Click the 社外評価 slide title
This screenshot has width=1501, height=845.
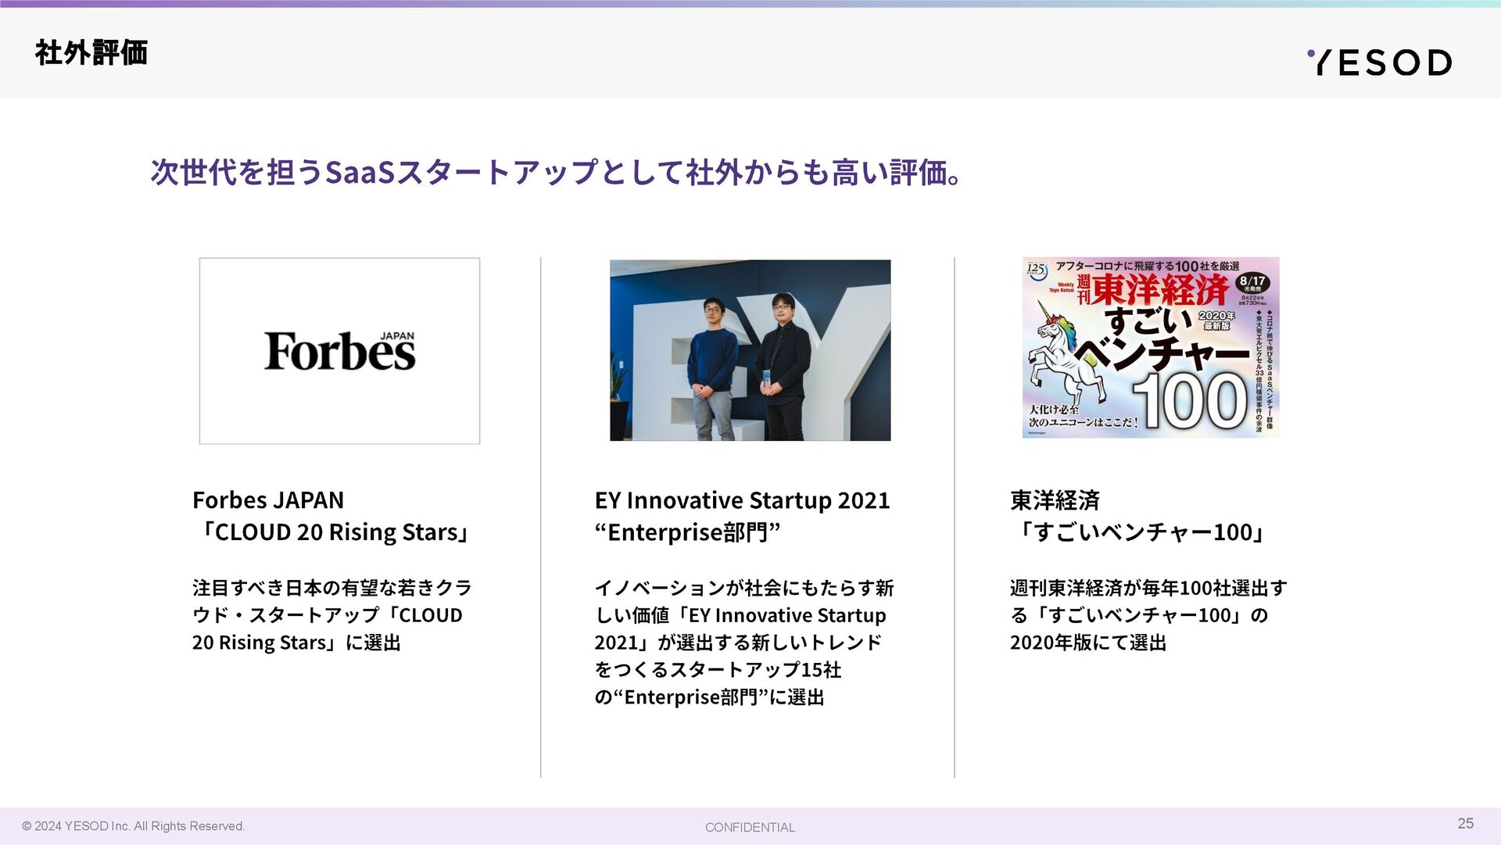point(91,53)
